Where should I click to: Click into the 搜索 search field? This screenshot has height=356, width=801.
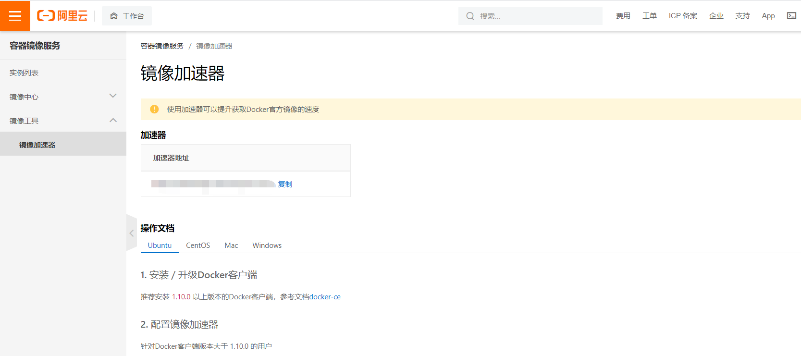(530, 16)
